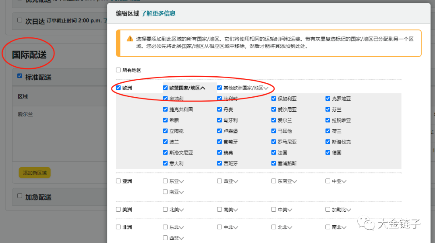
Task: Uncheck the 标准配送 checkbox
Action: click(19, 76)
